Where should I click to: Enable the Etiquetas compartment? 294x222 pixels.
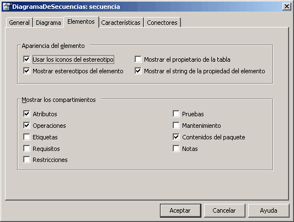point(26,137)
